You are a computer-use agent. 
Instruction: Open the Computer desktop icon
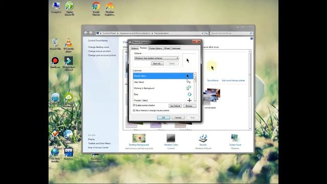click(56, 7)
